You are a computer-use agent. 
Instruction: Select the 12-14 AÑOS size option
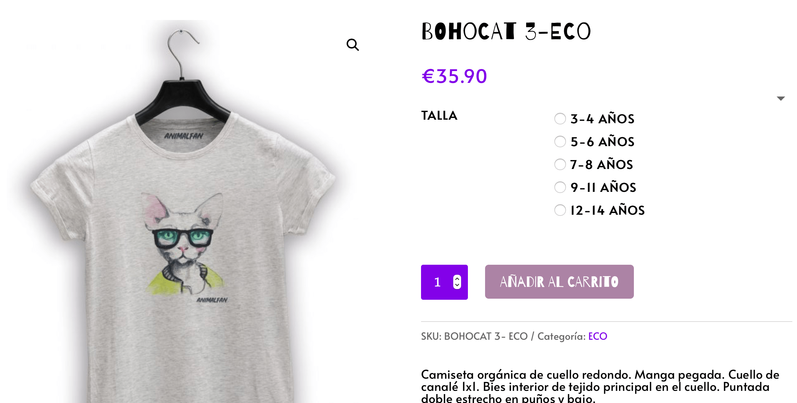(560, 210)
